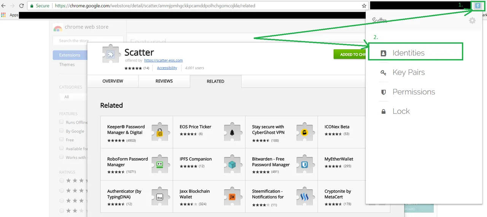Click the Scatter extension icon in toolbar

[478, 6]
